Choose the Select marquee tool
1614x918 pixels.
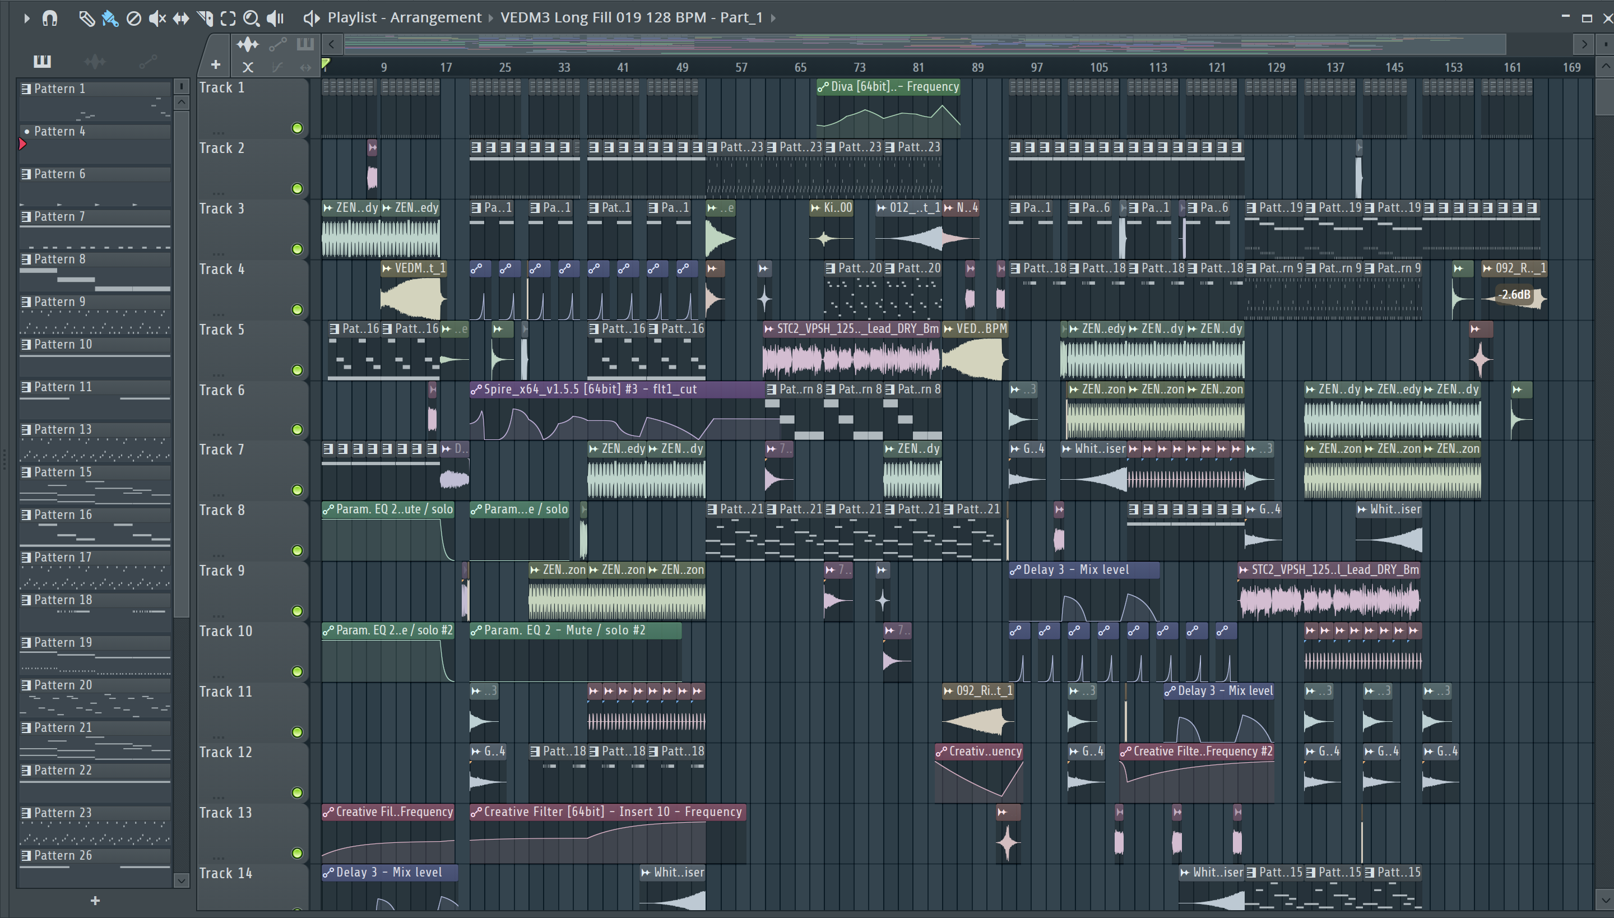228,18
